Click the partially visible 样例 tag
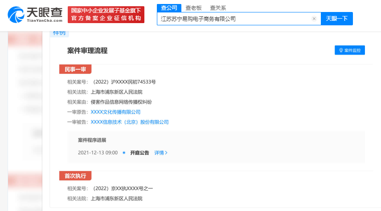Screen dimensions: 381x211 [59, 33]
